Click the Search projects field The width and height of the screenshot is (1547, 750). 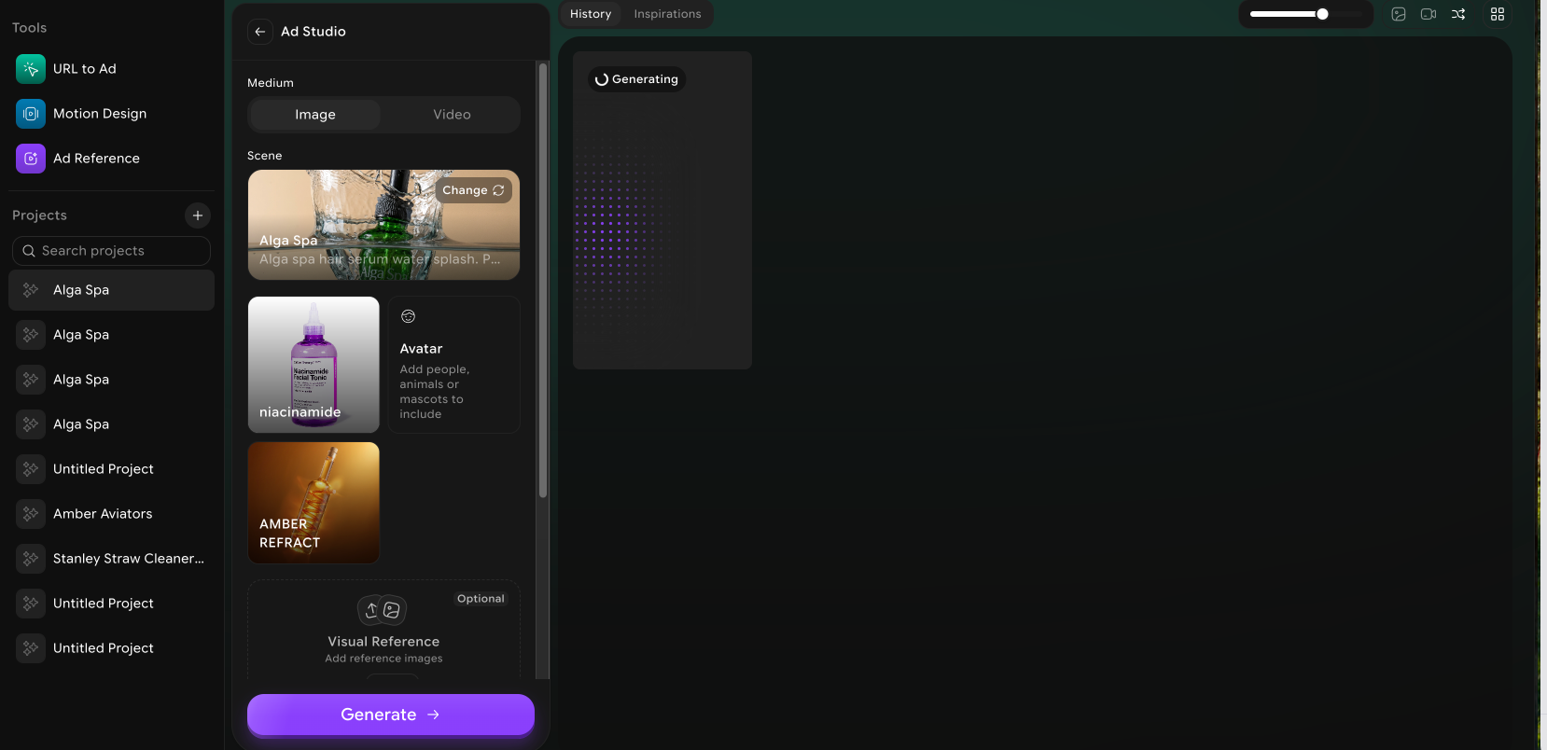(x=111, y=251)
